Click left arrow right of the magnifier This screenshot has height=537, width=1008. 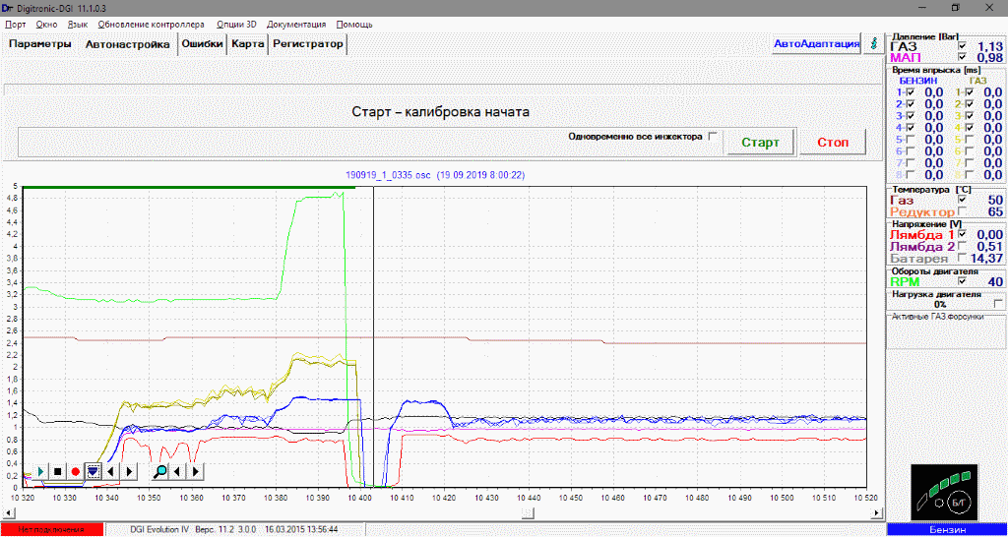click(178, 471)
